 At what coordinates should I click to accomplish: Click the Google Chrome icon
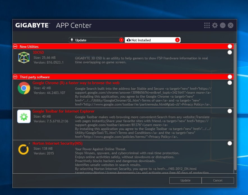click(24, 88)
